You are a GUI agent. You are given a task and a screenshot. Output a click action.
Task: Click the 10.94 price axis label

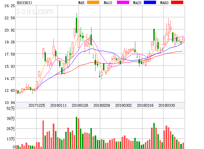point(10,103)
